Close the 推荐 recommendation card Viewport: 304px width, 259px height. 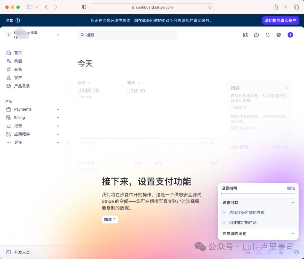point(287,88)
